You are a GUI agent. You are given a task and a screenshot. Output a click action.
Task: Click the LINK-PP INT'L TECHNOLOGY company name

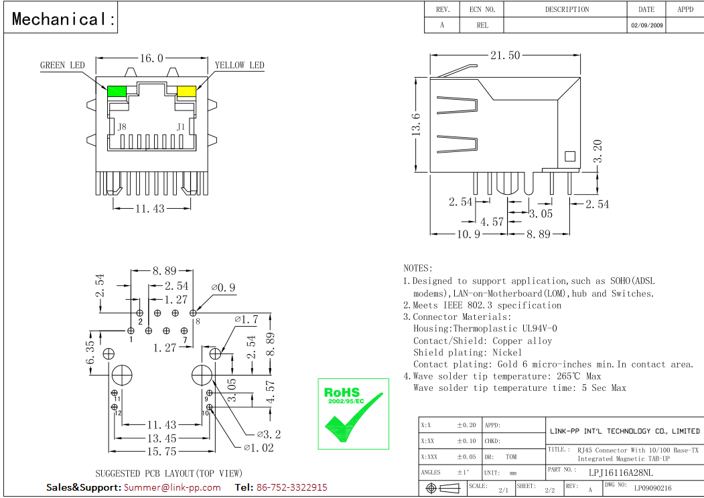[624, 431]
